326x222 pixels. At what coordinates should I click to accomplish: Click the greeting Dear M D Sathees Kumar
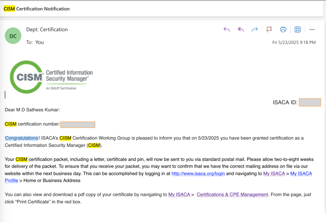(x=32, y=110)
